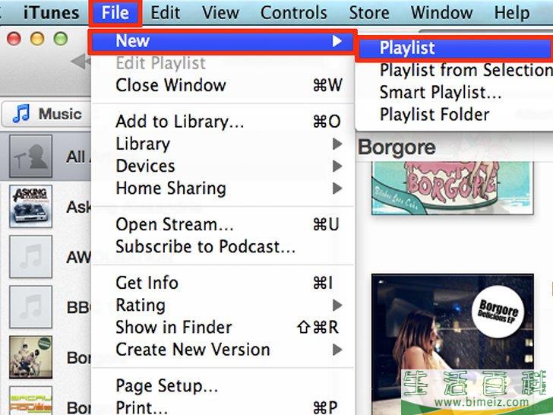553x415 pixels.
Task: Click the green zoom window button
Action: click(x=61, y=39)
